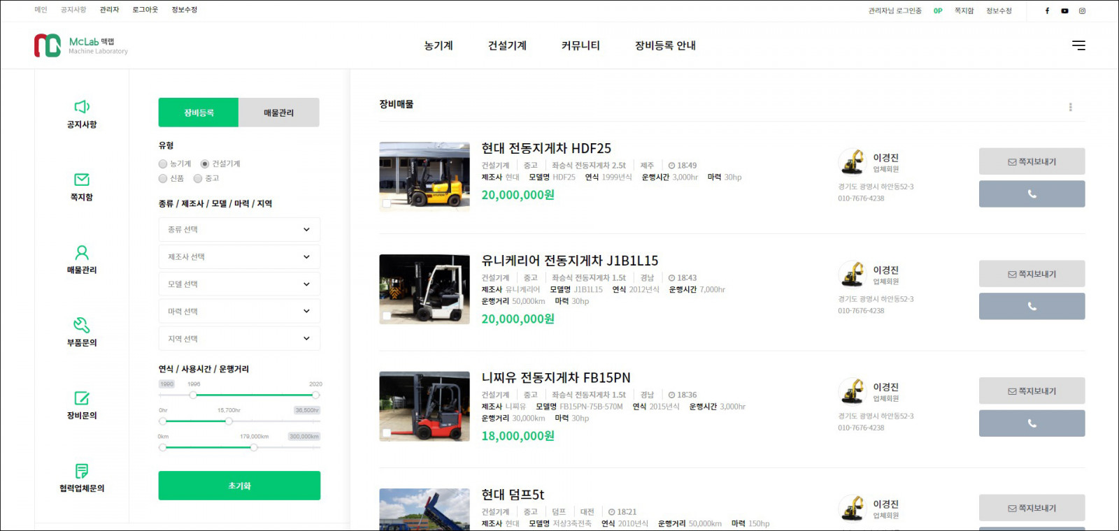Image resolution: width=1119 pixels, height=531 pixels.
Task: Click the 장비문의 edit sidebar icon
Action: [82, 398]
